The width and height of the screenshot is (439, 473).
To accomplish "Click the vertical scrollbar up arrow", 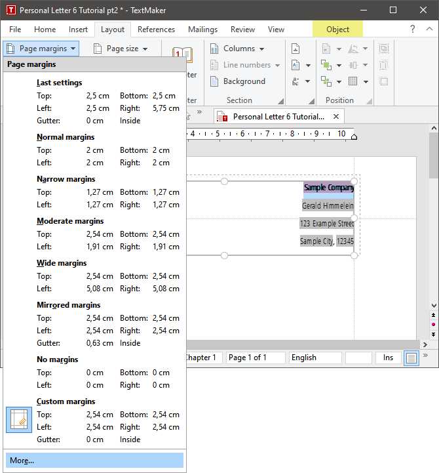I will pyautogui.click(x=434, y=128).
